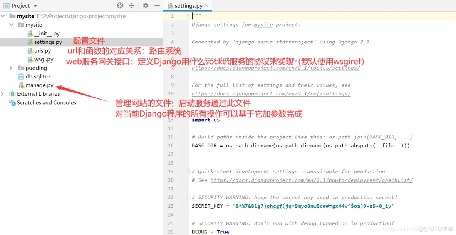Screen dimensions: 456x235
Task: Click the urls.py Python file icon
Action: point(30,51)
